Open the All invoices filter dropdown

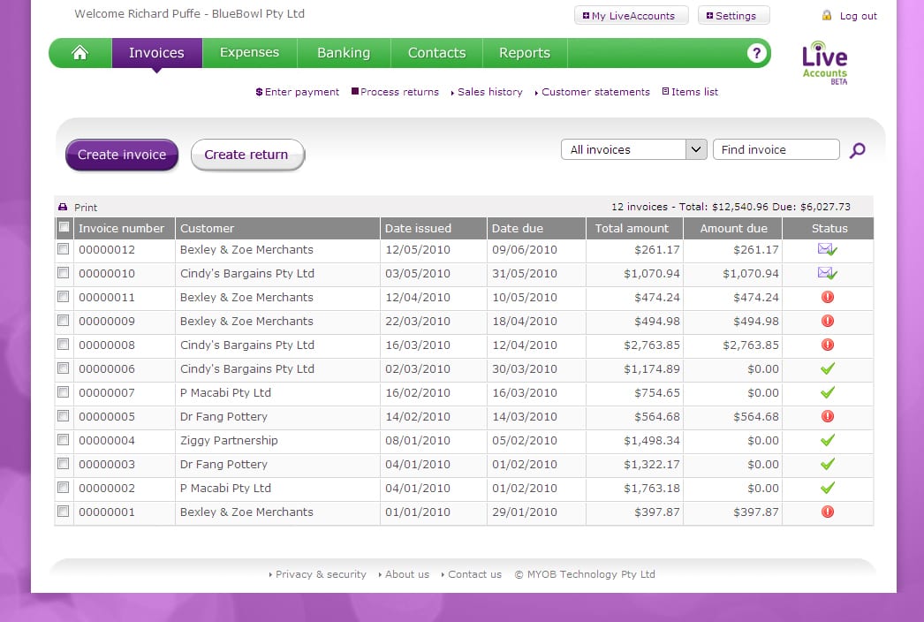(x=633, y=149)
